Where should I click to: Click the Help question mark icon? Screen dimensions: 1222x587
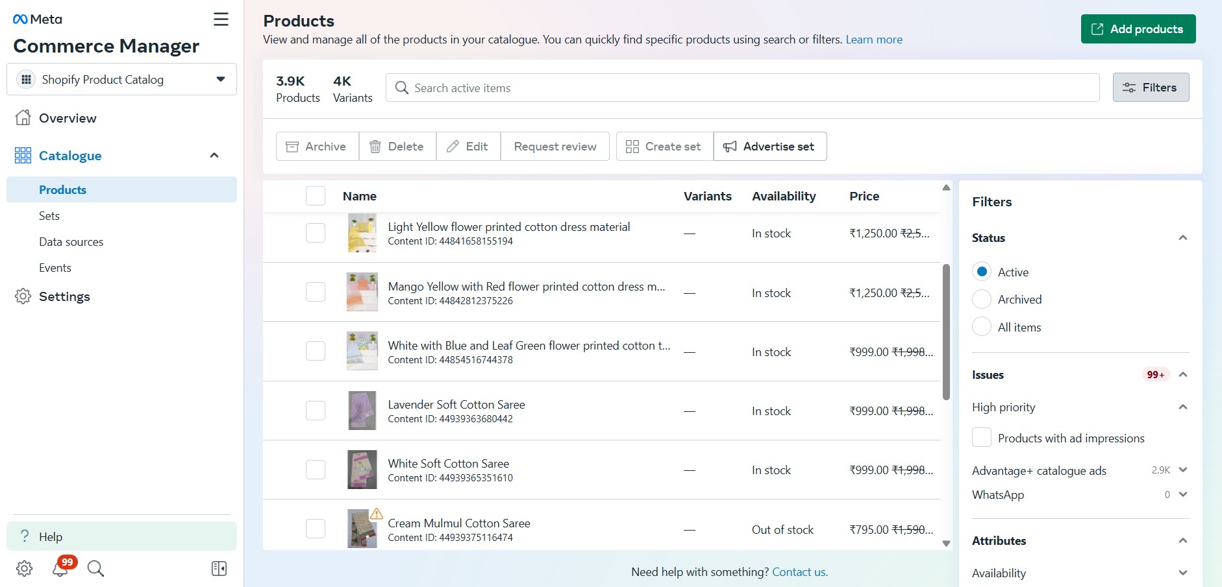tap(25, 536)
